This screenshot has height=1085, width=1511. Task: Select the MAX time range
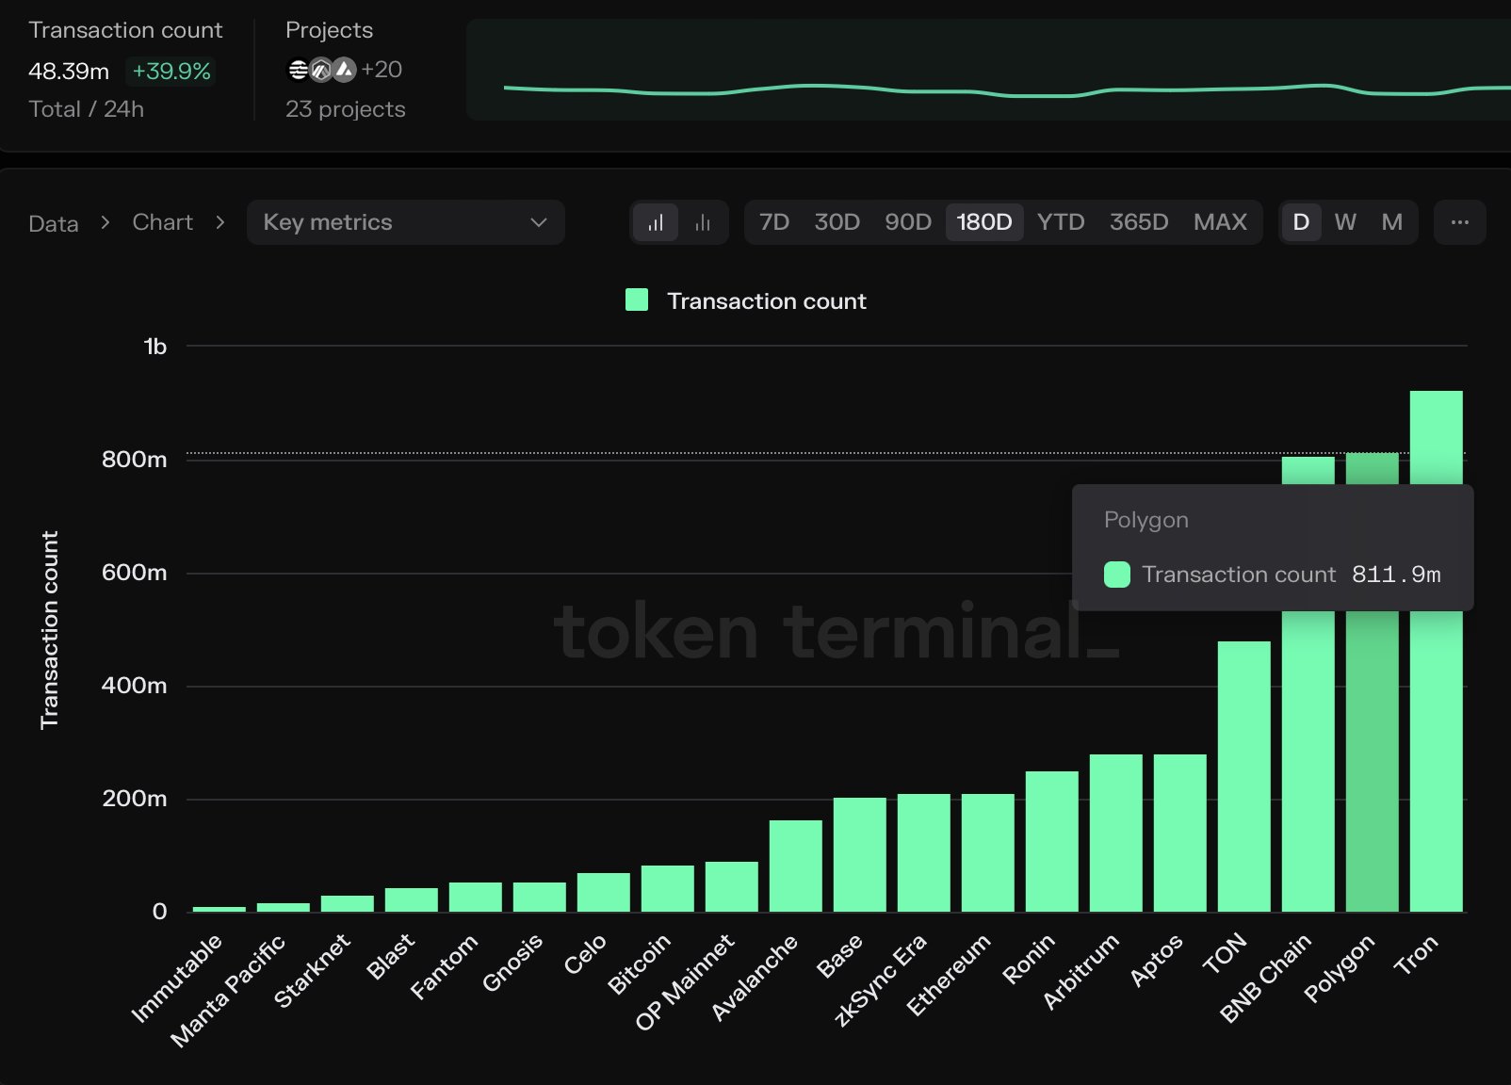(x=1220, y=222)
